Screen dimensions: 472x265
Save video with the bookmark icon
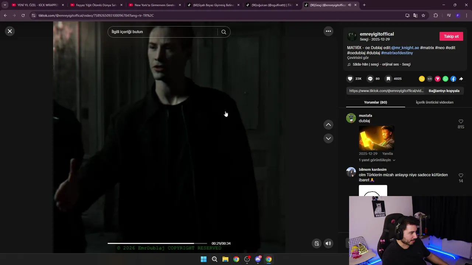click(388, 79)
